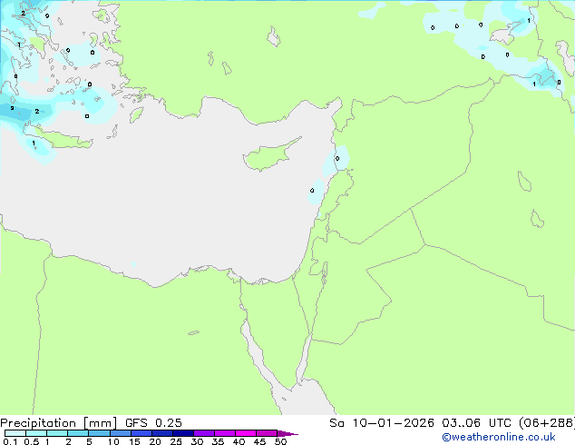Click the "15" legend scale value
Screen dimensions: 575x445
[x=134, y=441]
